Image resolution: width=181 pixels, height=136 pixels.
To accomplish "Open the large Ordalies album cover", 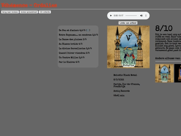I will pos(128,47).
